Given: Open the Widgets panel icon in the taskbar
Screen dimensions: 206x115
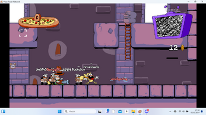Looking at the screenshot, I should (x=3, y=112).
